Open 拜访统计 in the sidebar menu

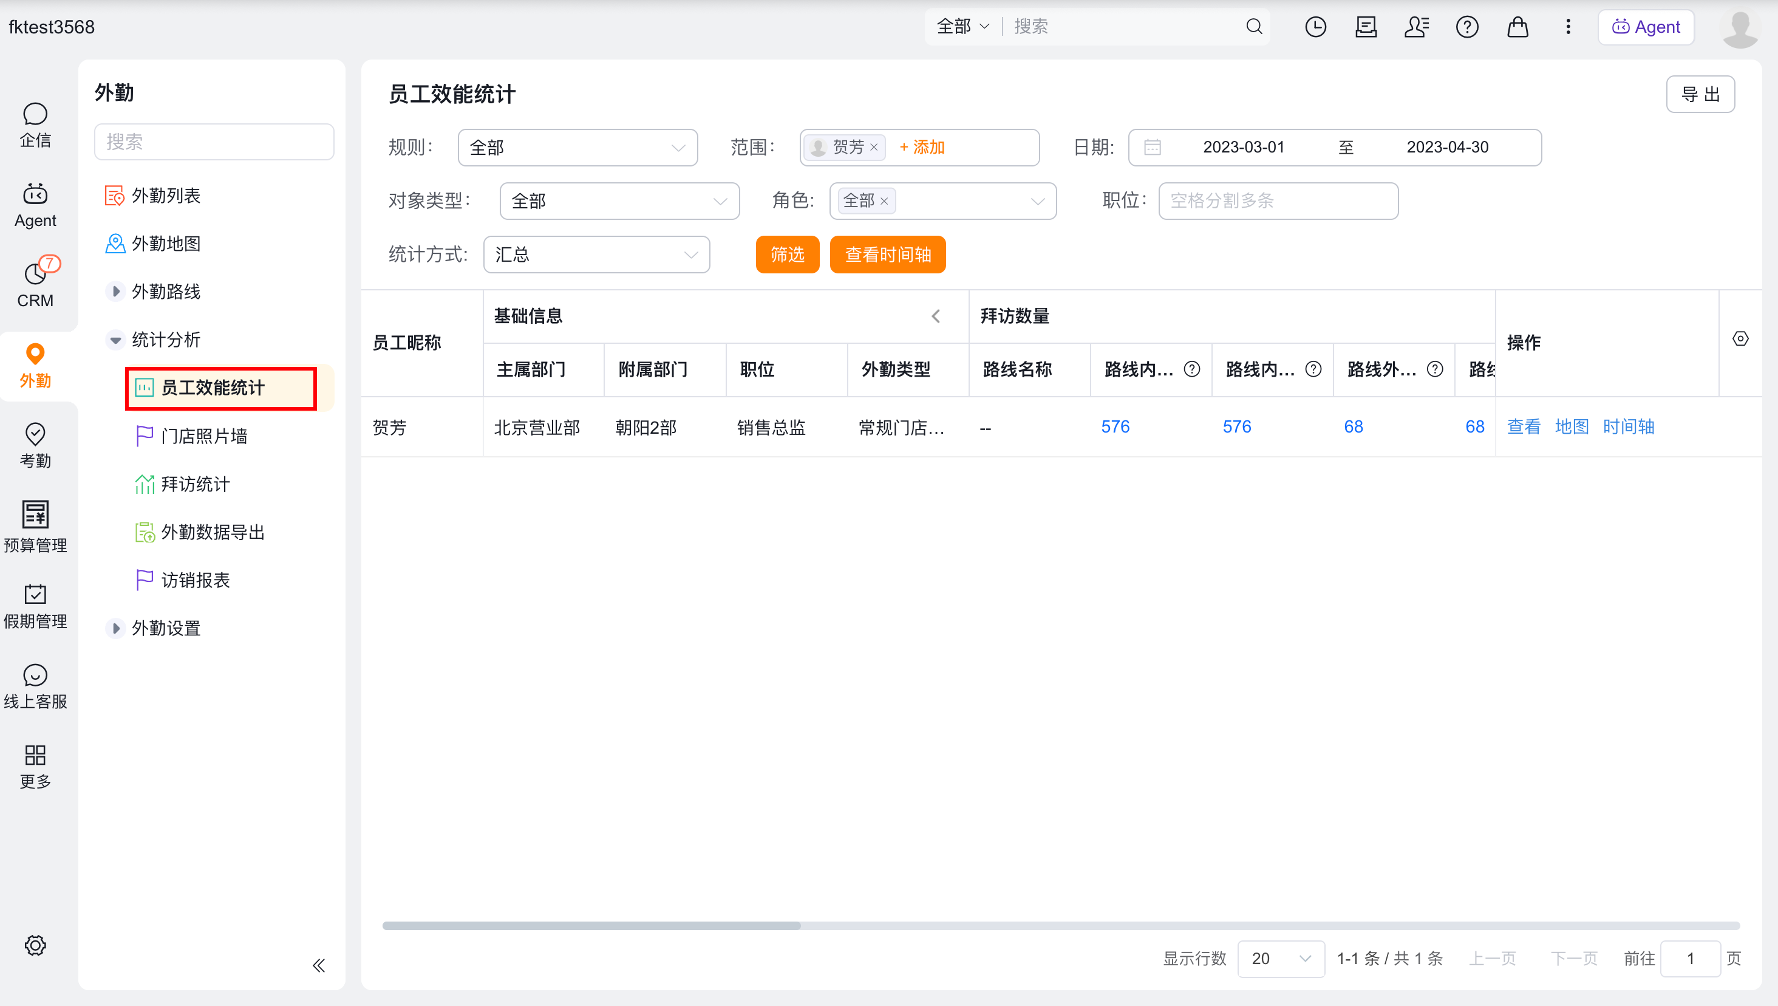point(196,484)
